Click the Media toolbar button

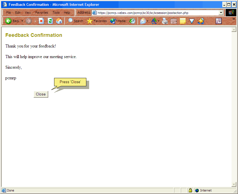tap(118, 21)
